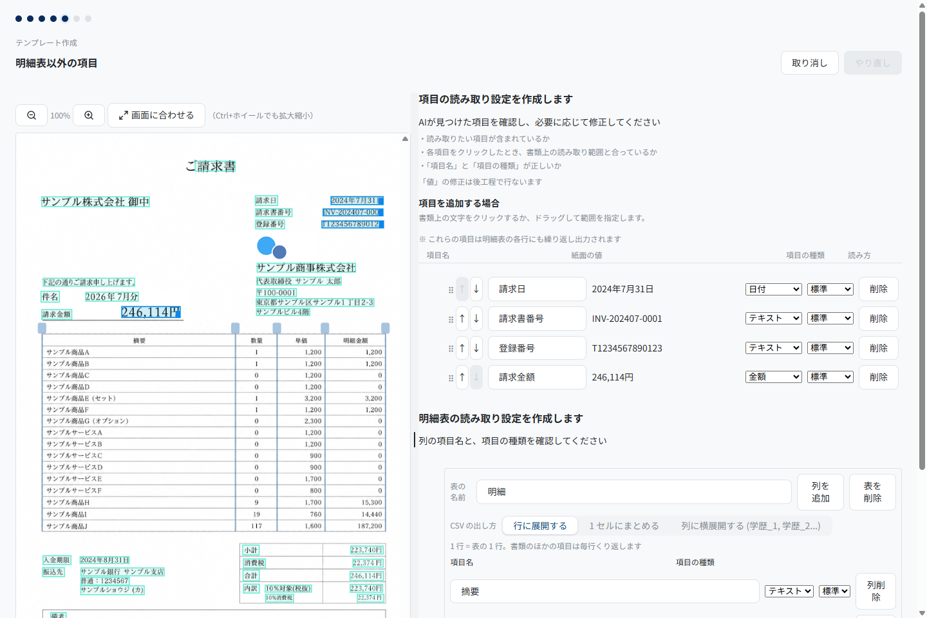
Task: Click the 取り消し undo button
Action: tap(810, 63)
